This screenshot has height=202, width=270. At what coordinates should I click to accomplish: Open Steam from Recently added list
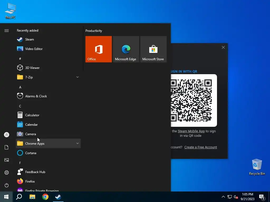(48, 39)
